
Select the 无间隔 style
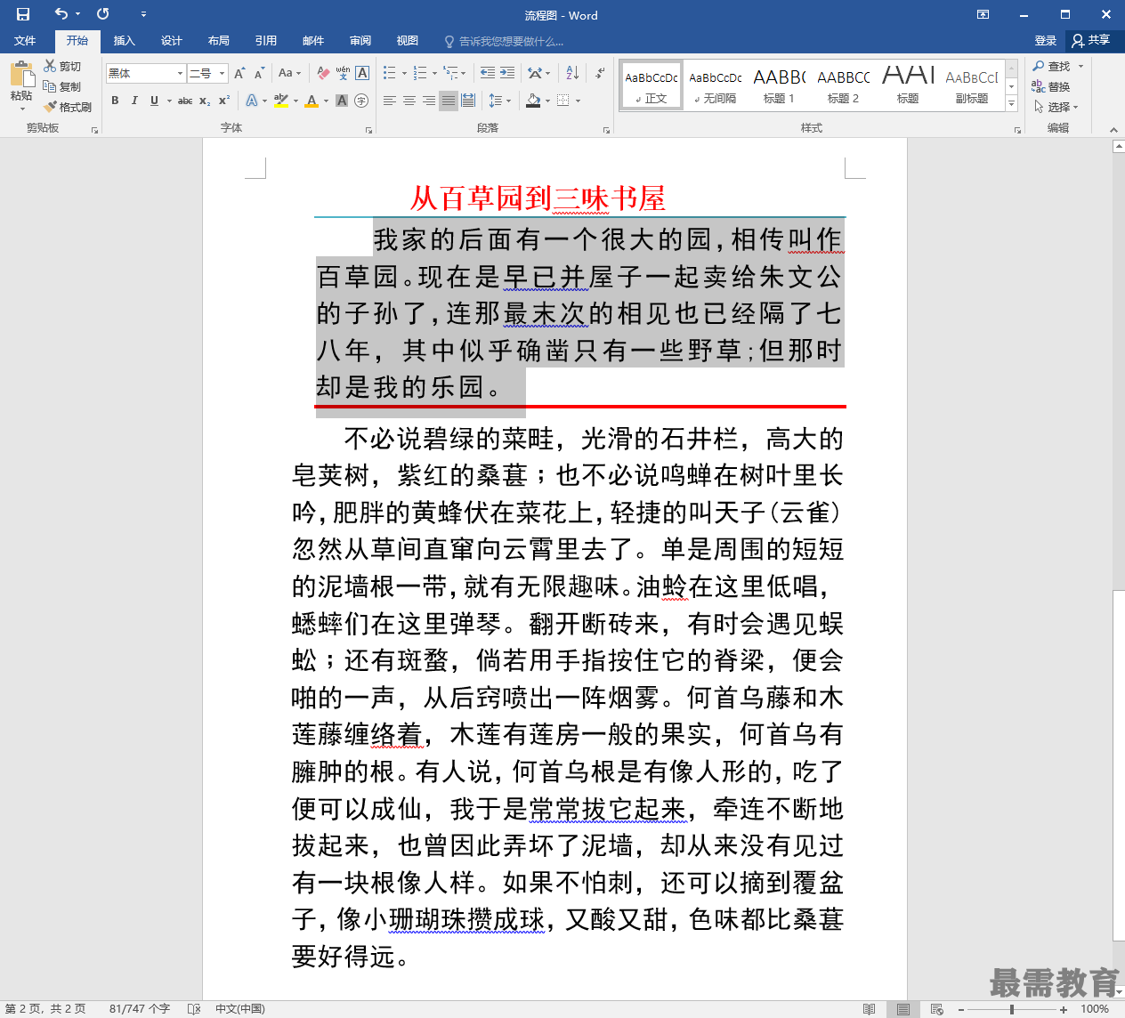click(x=716, y=85)
